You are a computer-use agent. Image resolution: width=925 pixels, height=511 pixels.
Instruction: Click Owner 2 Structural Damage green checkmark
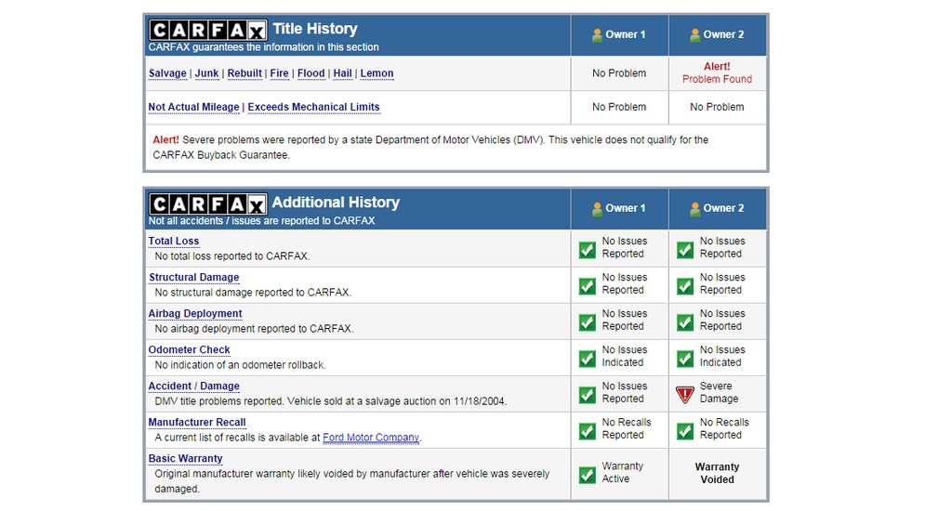[x=685, y=285]
